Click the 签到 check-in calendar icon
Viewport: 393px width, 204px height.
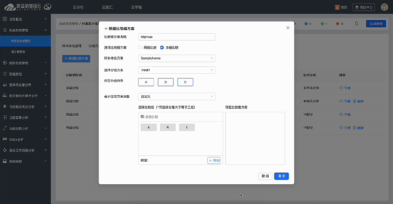pos(338,7)
